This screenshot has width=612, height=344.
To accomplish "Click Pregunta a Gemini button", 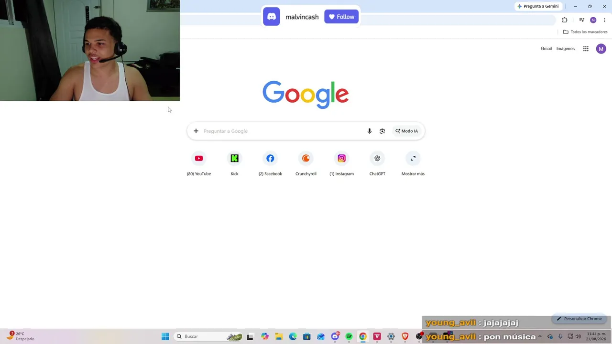I will tap(538, 6).
